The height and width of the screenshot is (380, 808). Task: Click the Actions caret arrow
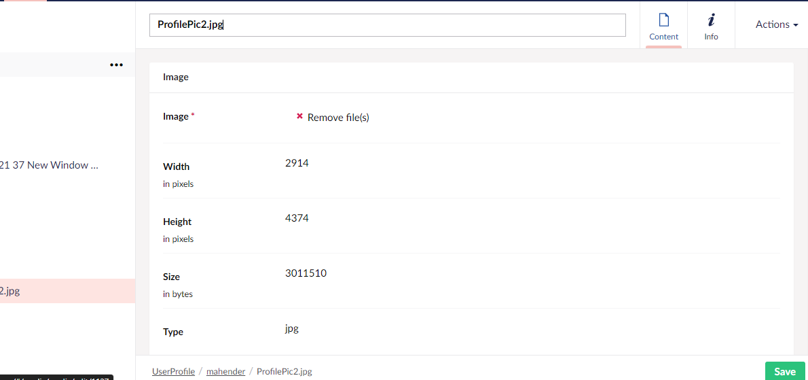point(796,25)
